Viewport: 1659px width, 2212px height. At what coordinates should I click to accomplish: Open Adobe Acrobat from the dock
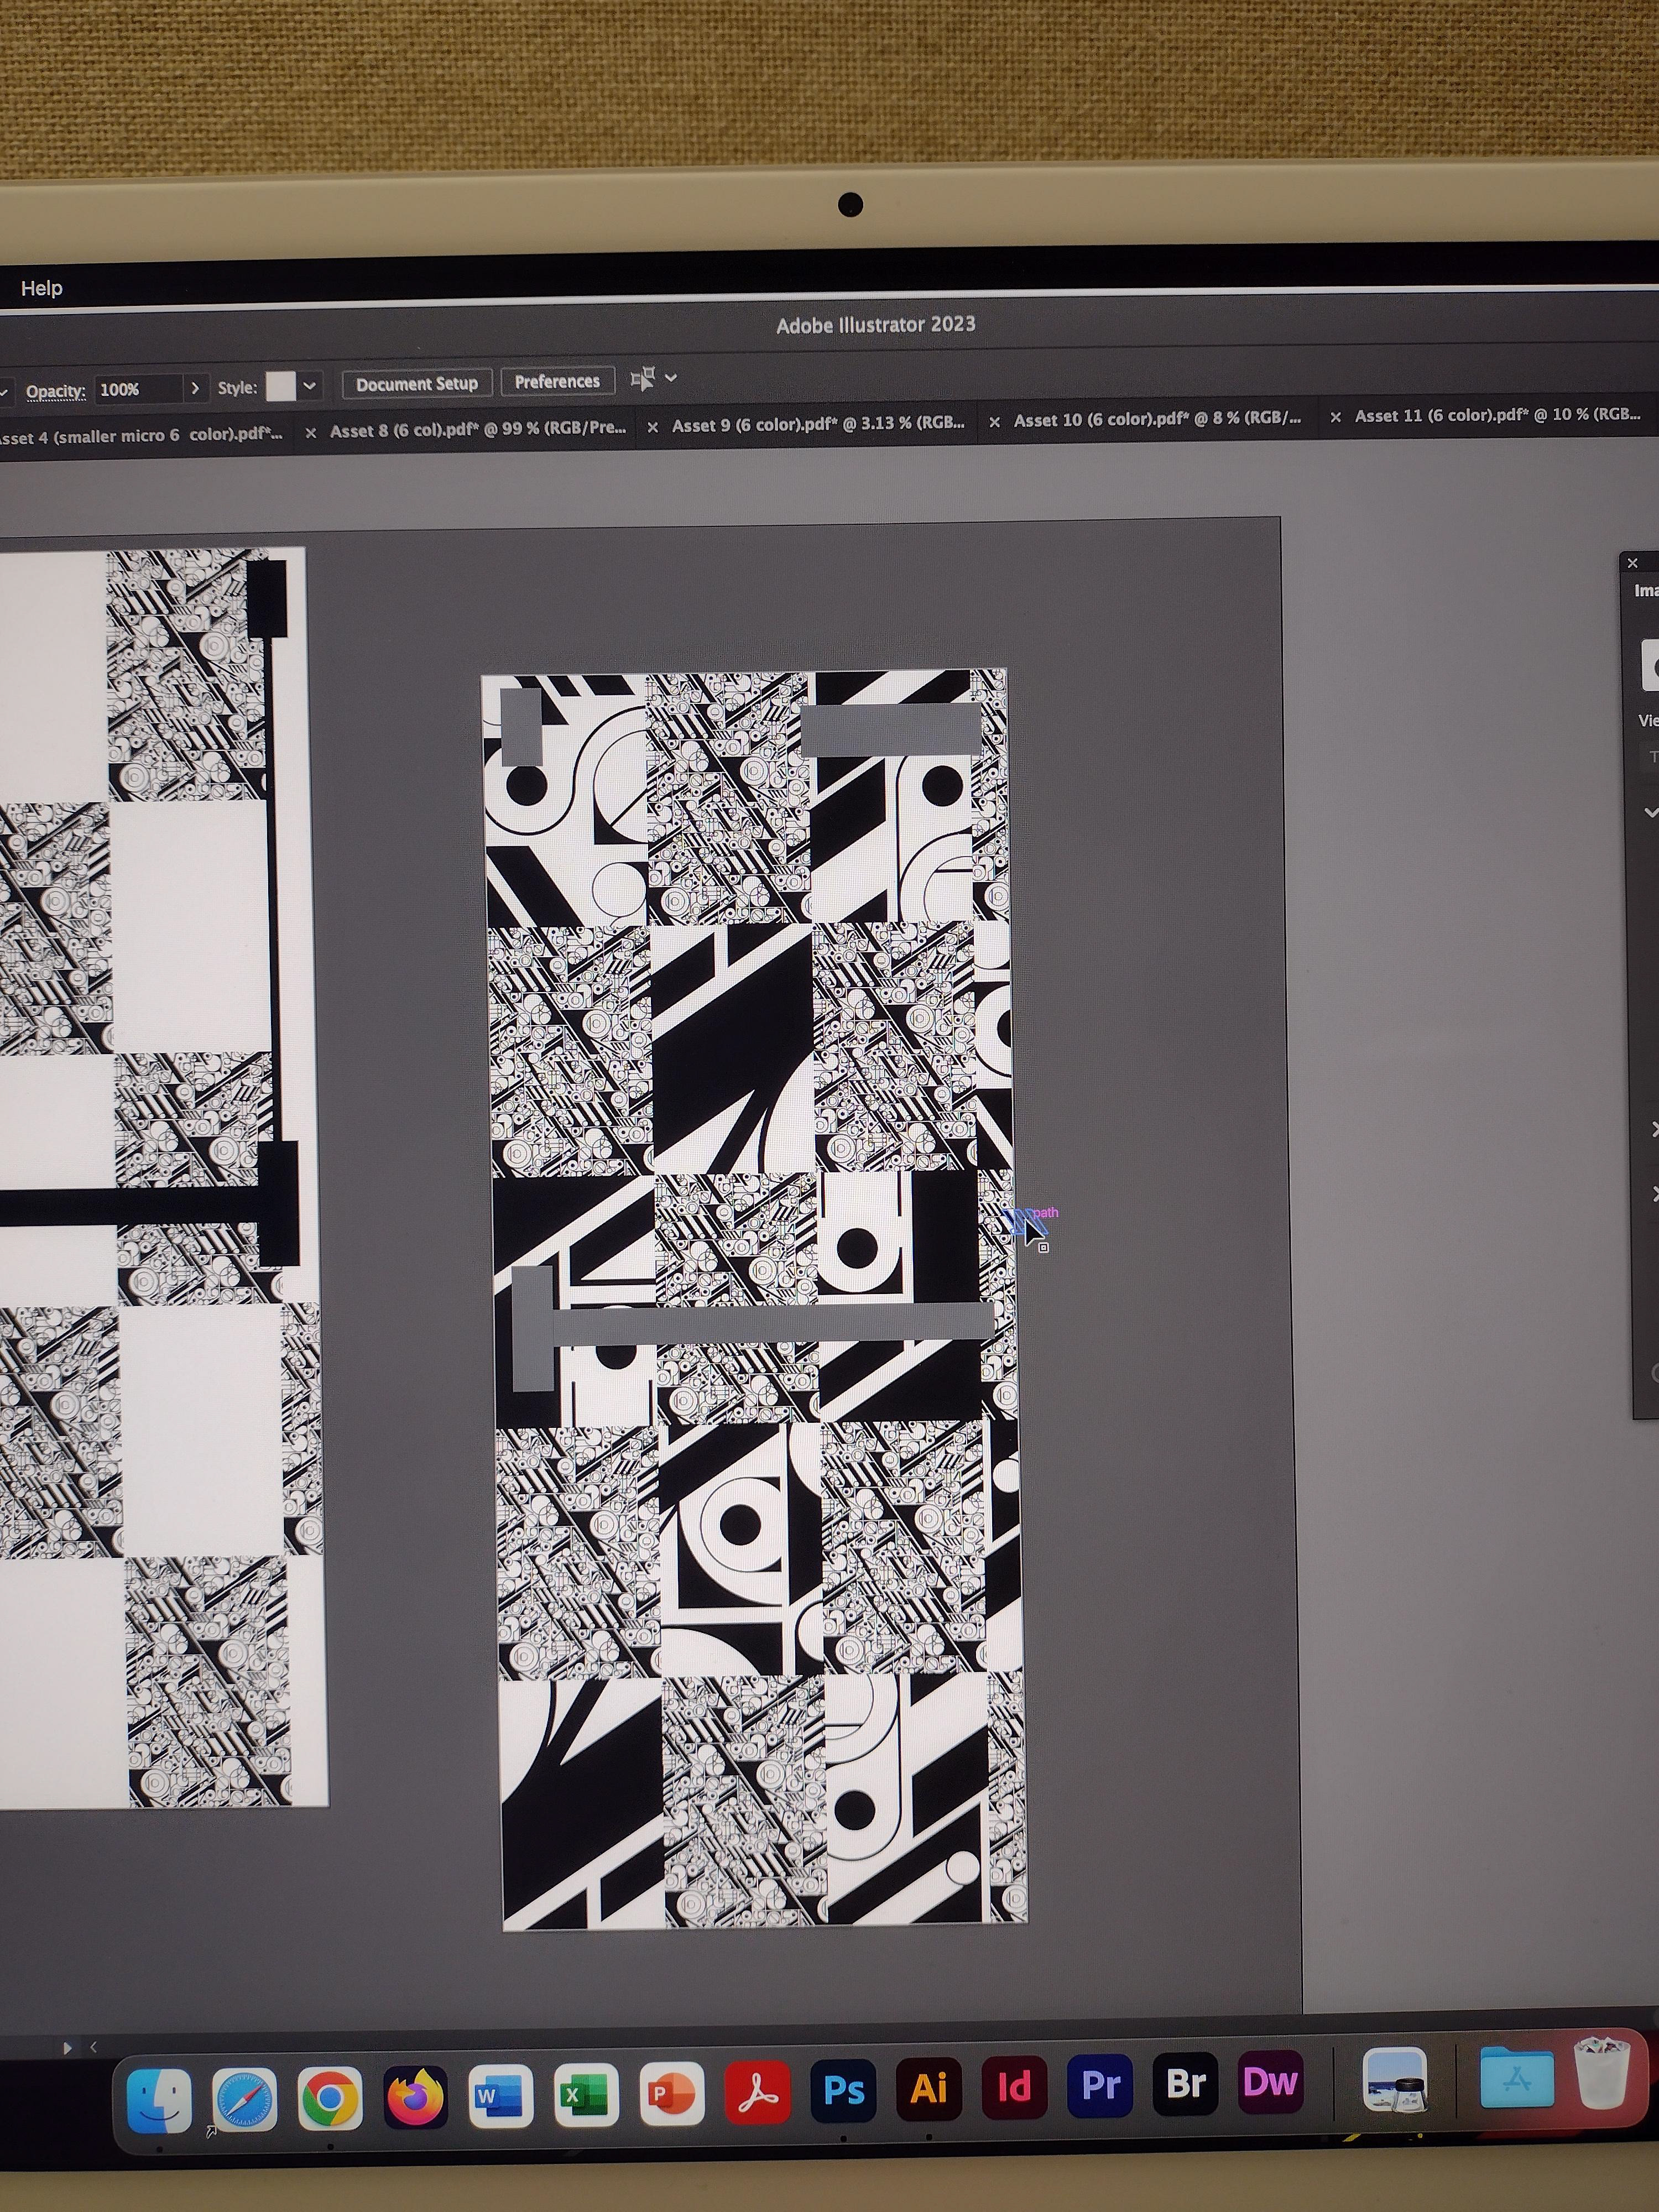[758, 2091]
